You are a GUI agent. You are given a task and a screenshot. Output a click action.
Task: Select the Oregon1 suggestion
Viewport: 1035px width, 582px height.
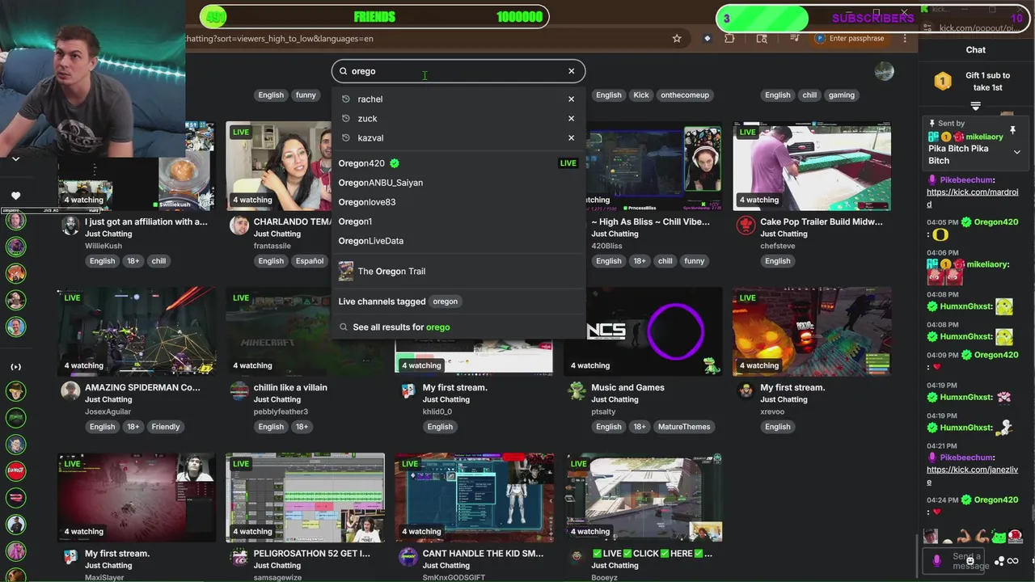pos(458,221)
